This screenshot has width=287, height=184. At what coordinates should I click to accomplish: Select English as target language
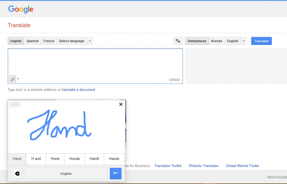coord(232,41)
